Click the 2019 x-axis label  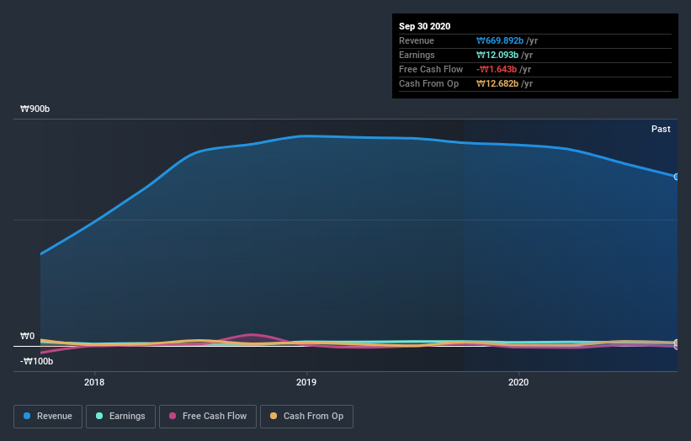[x=306, y=382]
